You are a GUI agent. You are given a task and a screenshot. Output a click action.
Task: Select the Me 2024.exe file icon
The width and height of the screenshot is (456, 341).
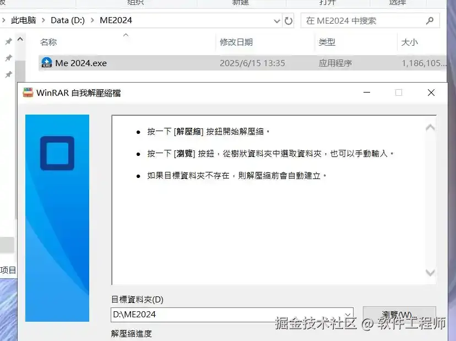pos(46,63)
